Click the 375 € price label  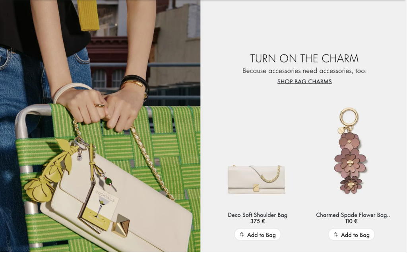(x=258, y=221)
